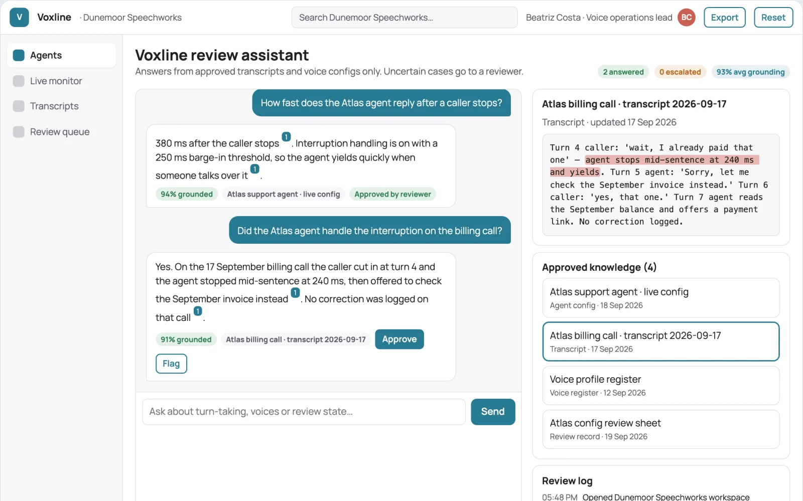Click the ask about turn-taking input
This screenshot has height=501, width=803.
pos(304,412)
